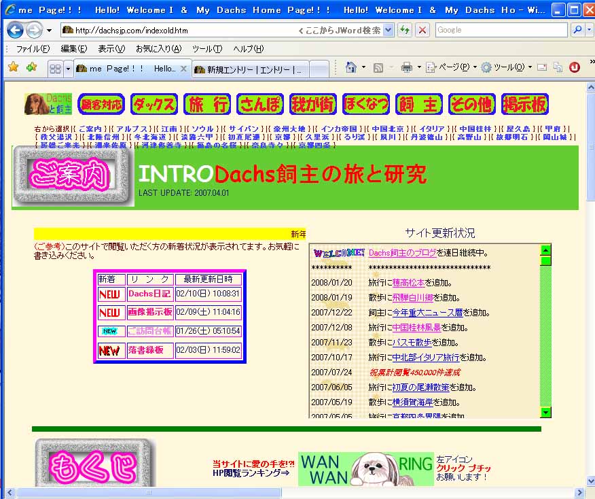595x499 pixels.
Task: Click inside the Google search box
Action: pos(500,30)
